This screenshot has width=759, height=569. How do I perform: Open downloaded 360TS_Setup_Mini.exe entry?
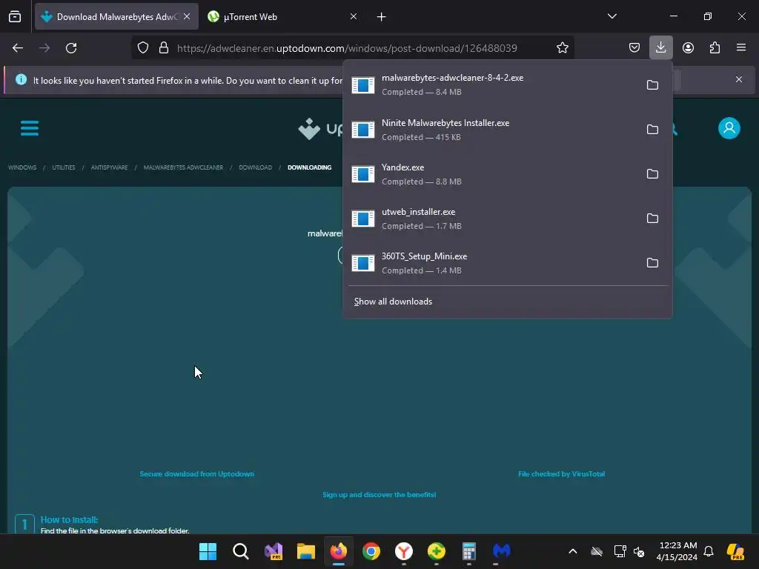494,263
